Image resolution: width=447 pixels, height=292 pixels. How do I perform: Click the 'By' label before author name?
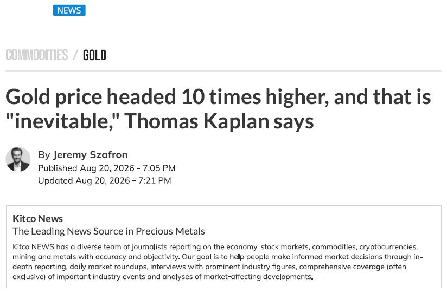click(x=44, y=155)
